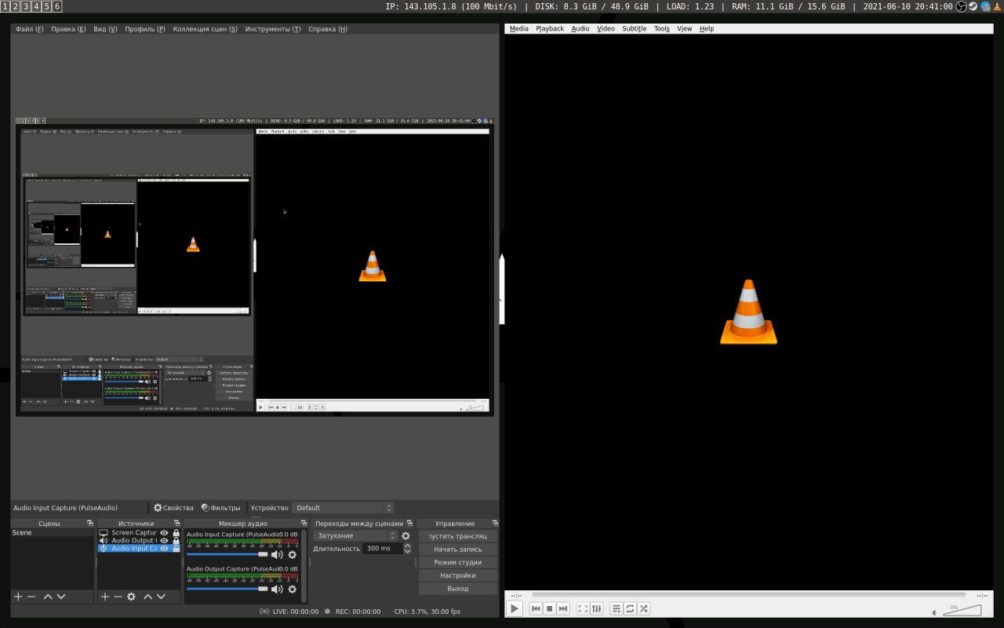Click the Steam tray icon
The width and height of the screenshot is (1004, 628).
[x=973, y=6]
